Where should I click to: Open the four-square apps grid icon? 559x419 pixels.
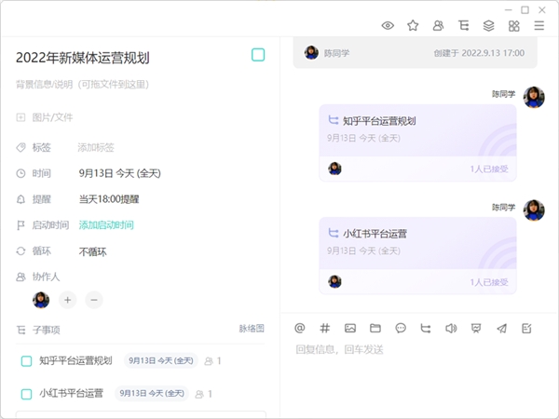(514, 26)
